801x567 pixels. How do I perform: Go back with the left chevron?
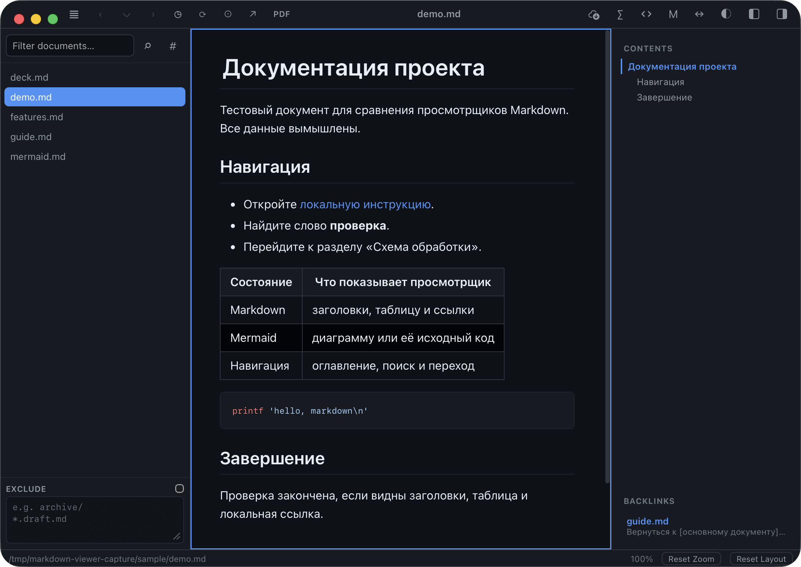pyautogui.click(x=100, y=14)
